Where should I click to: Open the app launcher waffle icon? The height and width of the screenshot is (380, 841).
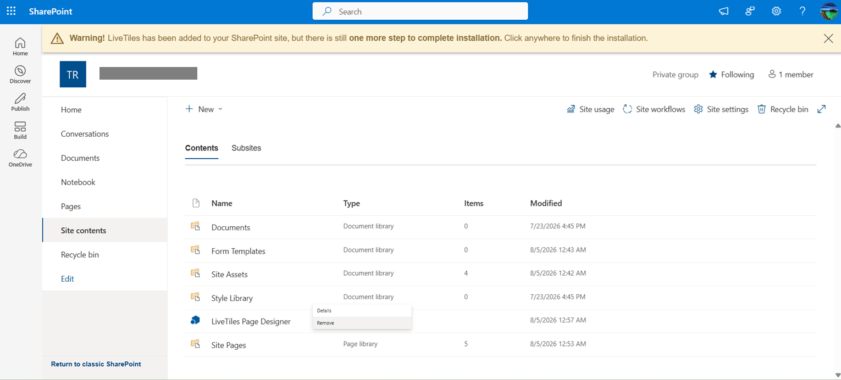click(x=11, y=11)
